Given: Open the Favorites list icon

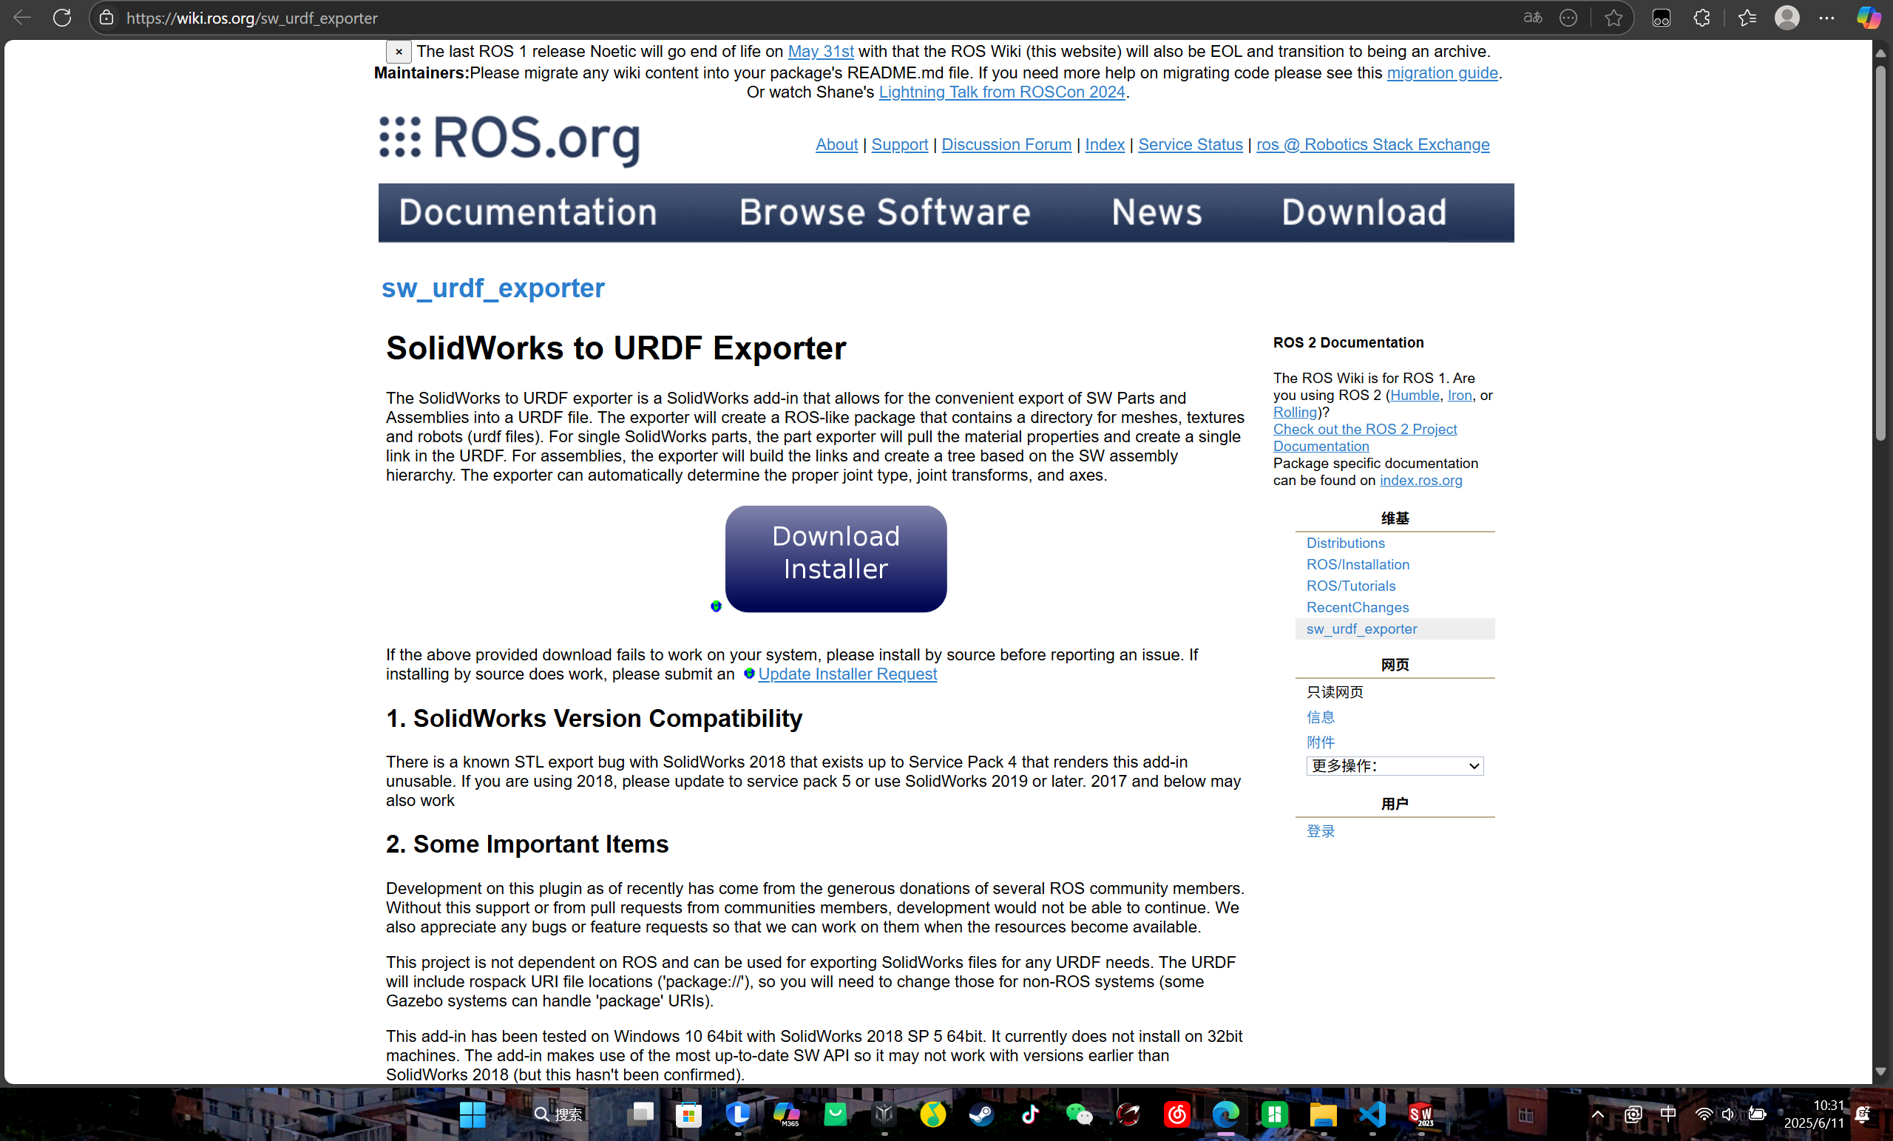Looking at the screenshot, I should click(1747, 18).
